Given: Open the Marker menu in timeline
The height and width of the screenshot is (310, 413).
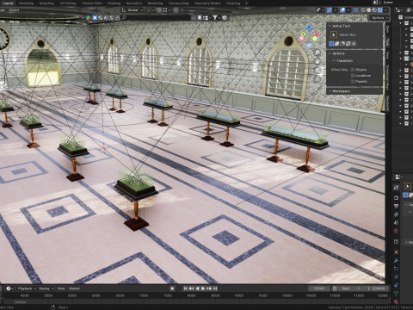Looking at the screenshot, I should tap(74, 288).
